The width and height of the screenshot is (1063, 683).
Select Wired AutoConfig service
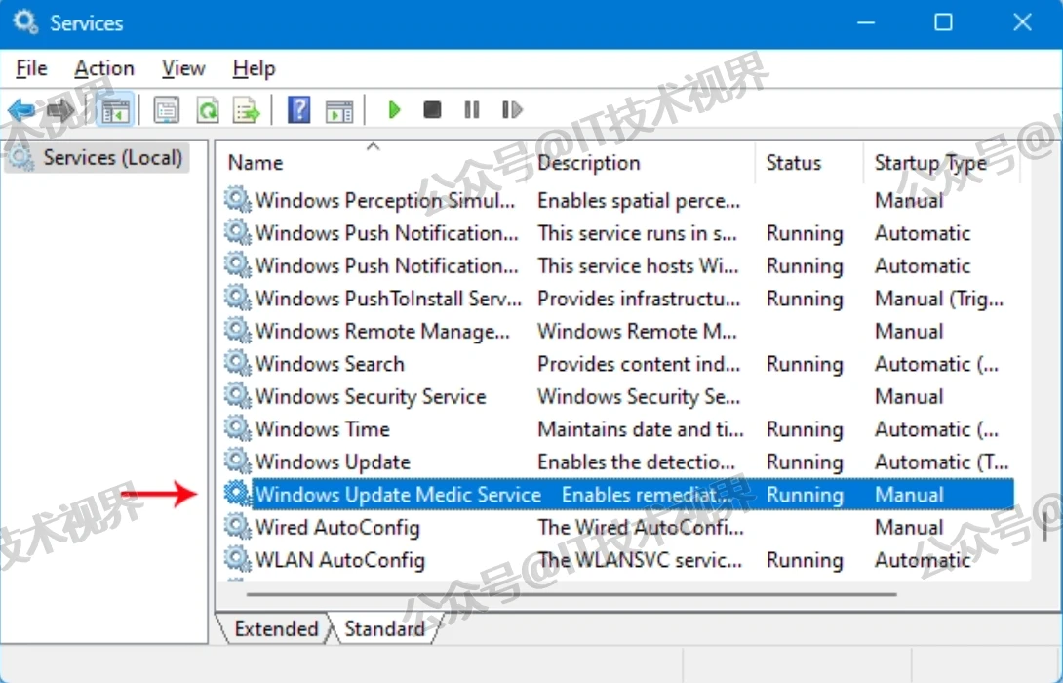(336, 527)
